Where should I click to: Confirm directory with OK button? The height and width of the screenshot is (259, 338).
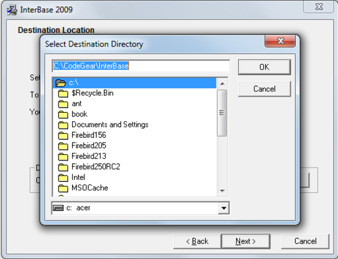click(x=264, y=67)
